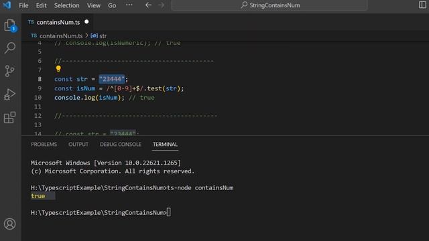
Task: Click the lightbulb code action icon
Action: 58,69
